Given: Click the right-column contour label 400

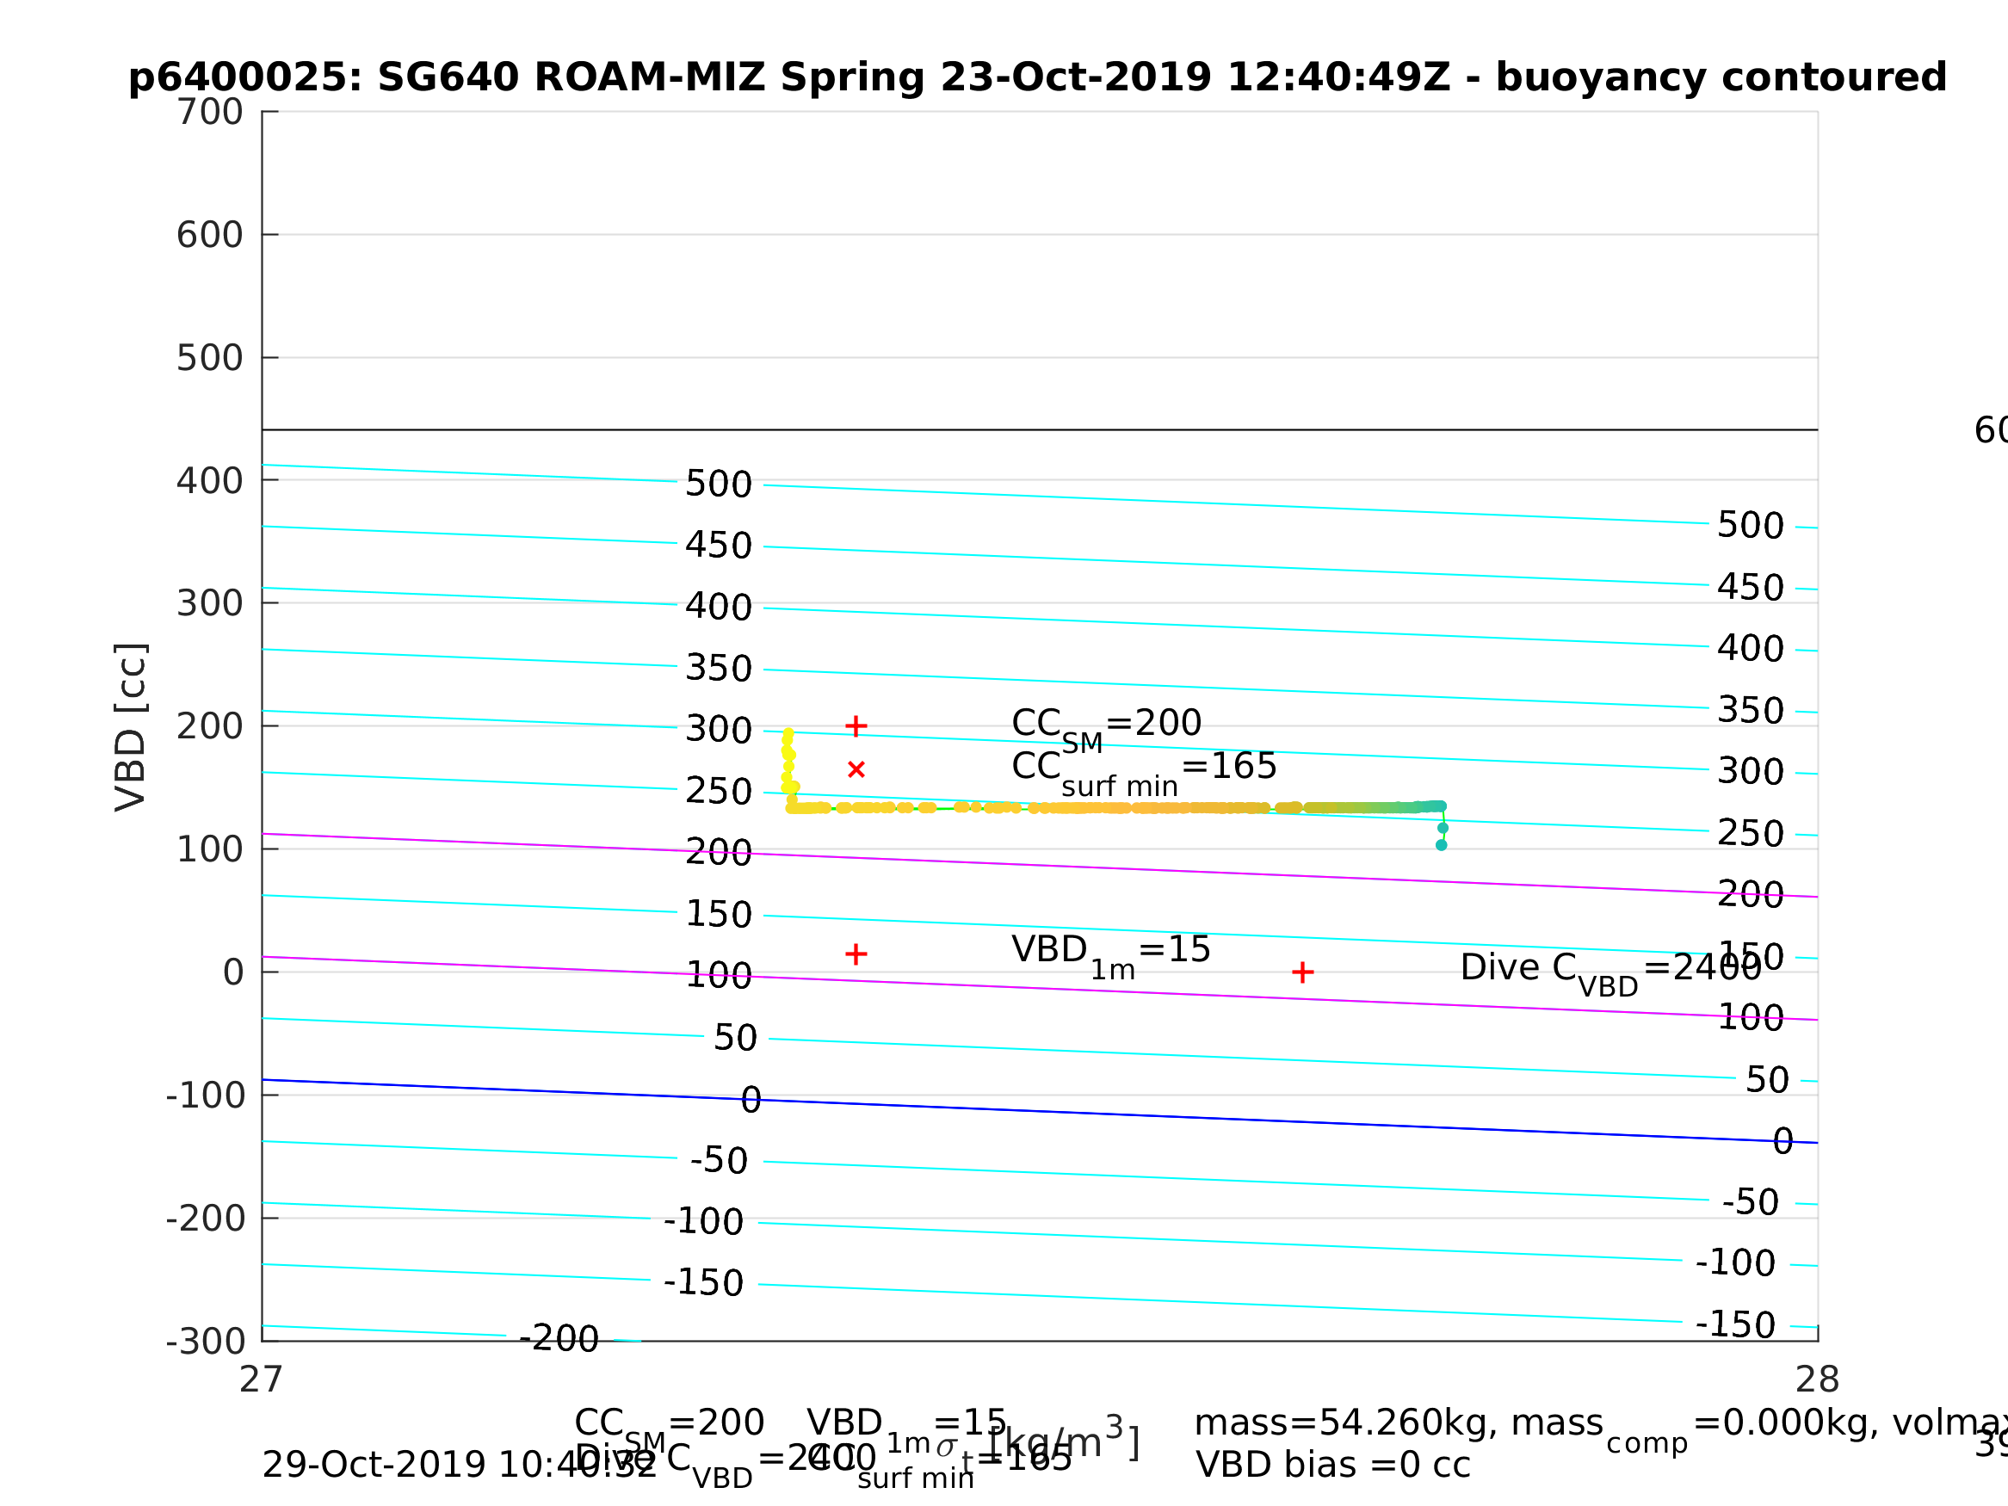Looking at the screenshot, I should coord(1752,648).
